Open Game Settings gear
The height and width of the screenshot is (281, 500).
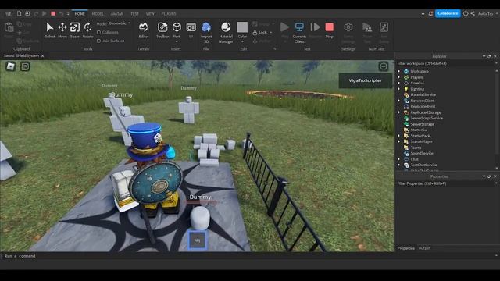click(348, 27)
